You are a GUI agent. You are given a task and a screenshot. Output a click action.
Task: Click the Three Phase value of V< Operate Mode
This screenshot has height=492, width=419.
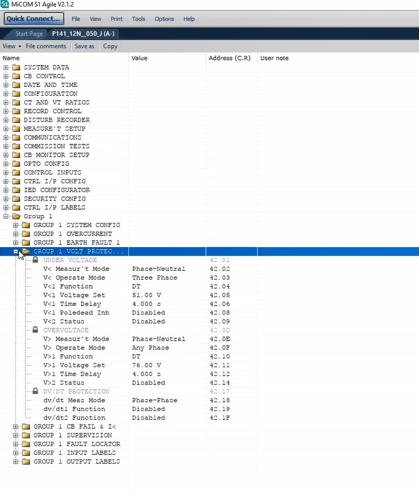[154, 278]
